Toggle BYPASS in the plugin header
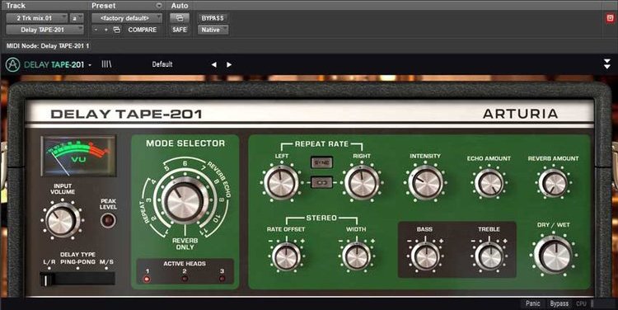The image size is (618, 310). tap(213, 18)
